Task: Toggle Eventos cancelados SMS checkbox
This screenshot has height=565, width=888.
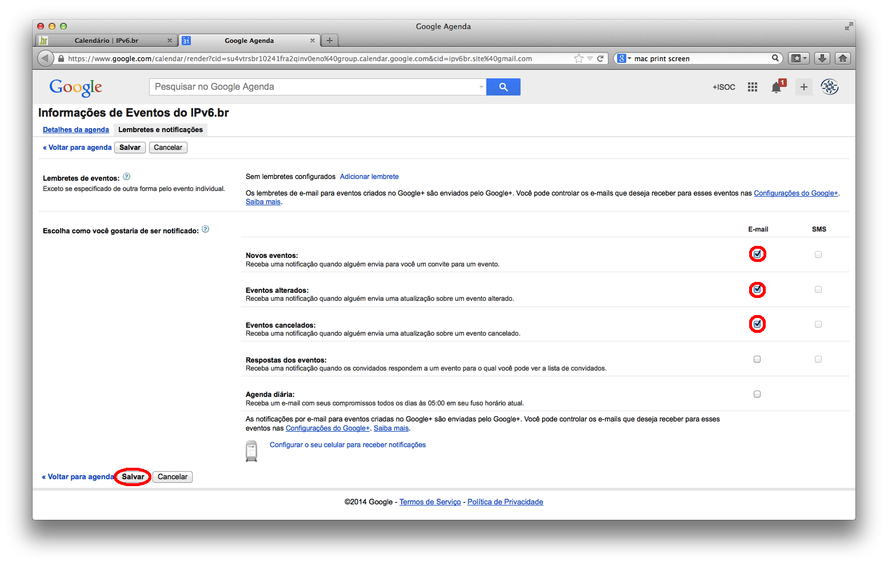Action: tap(818, 324)
